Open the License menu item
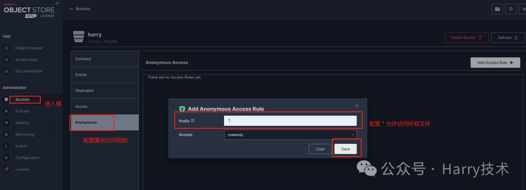Viewport: 526px width, 190px height. point(22,169)
